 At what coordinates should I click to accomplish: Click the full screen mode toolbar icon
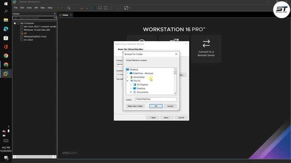[105, 8]
